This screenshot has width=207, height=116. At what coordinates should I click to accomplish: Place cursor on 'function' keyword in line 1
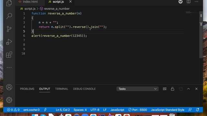tap(38, 14)
